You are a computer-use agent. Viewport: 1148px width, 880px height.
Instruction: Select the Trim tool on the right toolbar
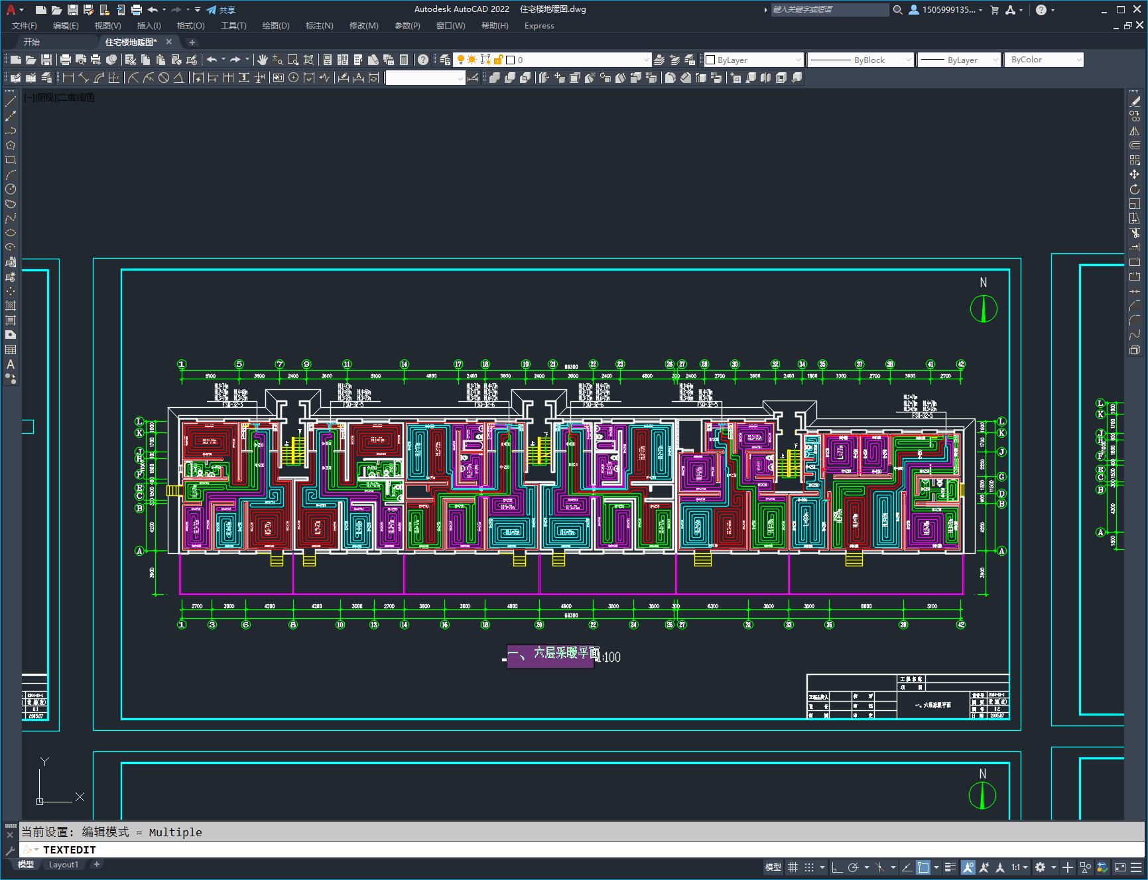tap(1135, 233)
